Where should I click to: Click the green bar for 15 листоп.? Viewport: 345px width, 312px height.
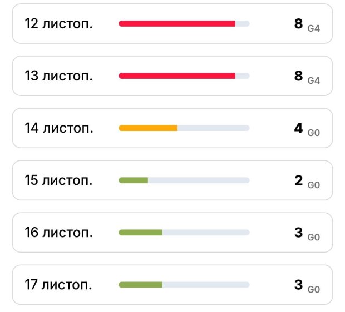(134, 180)
